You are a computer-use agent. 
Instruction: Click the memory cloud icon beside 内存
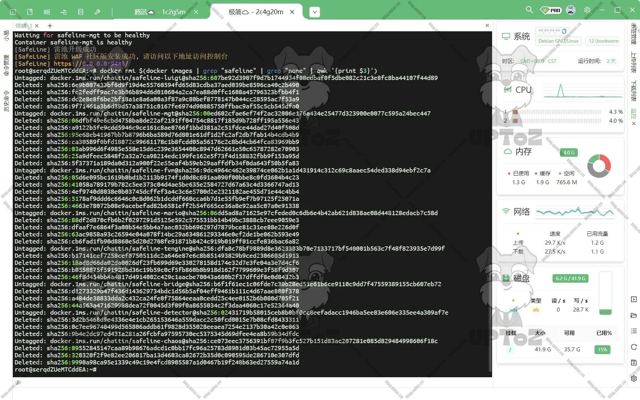[508, 151]
